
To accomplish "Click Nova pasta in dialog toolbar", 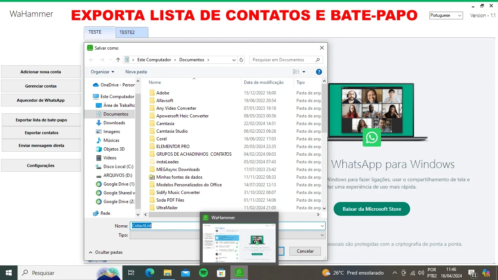I will click(x=136, y=72).
